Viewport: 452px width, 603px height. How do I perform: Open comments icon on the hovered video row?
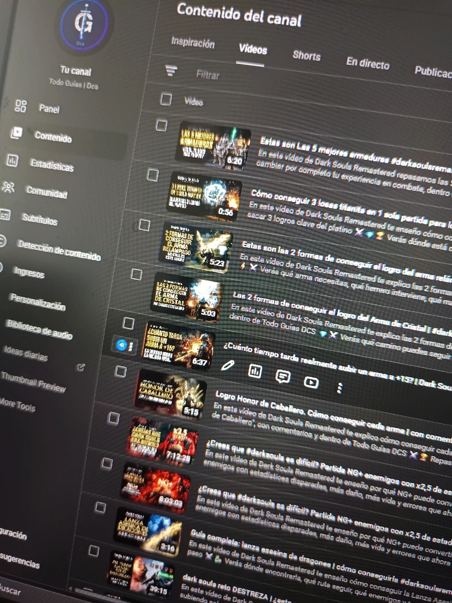[x=283, y=376]
